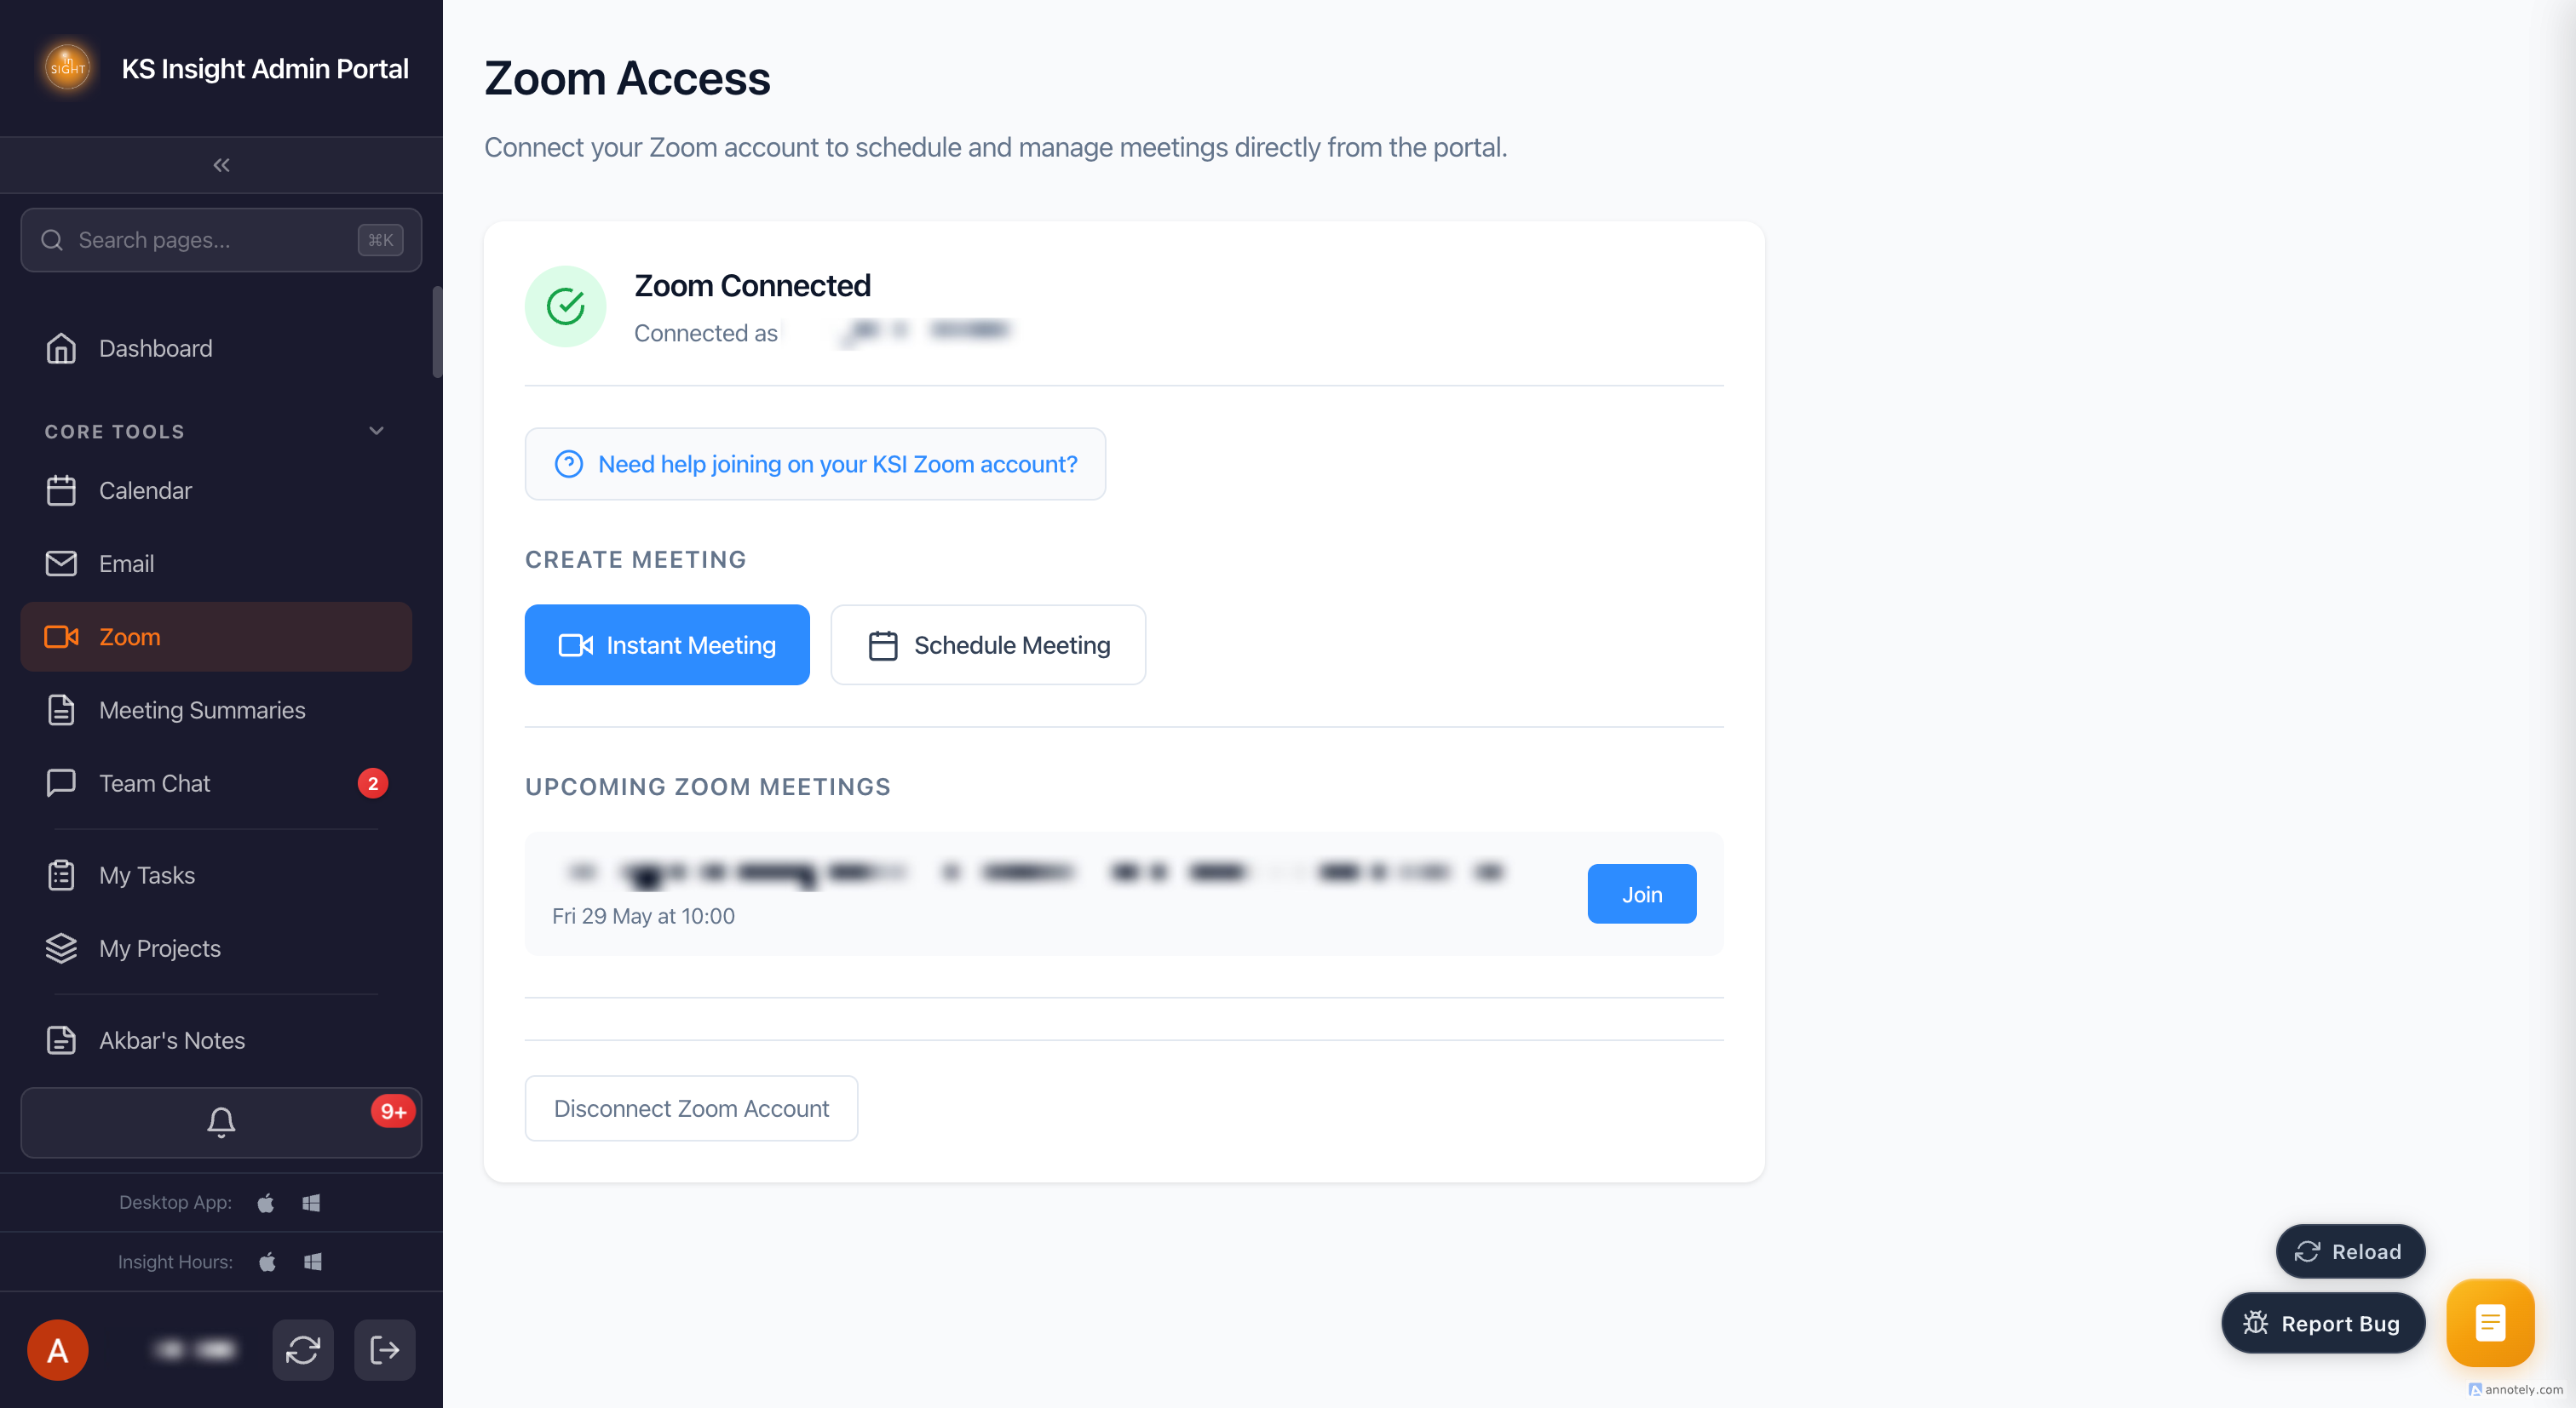Click the refresh sync icon near avatar

(303, 1350)
